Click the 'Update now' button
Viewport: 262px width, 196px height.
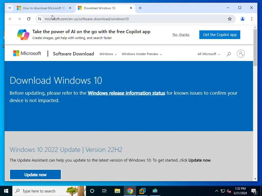tap(35, 175)
